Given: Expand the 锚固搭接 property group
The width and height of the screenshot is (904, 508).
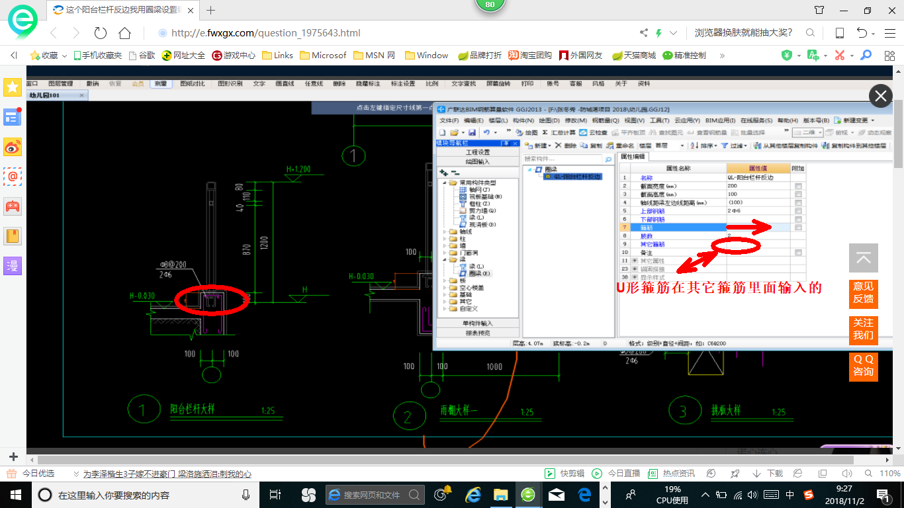Looking at the screenshot, I should 635,269.
